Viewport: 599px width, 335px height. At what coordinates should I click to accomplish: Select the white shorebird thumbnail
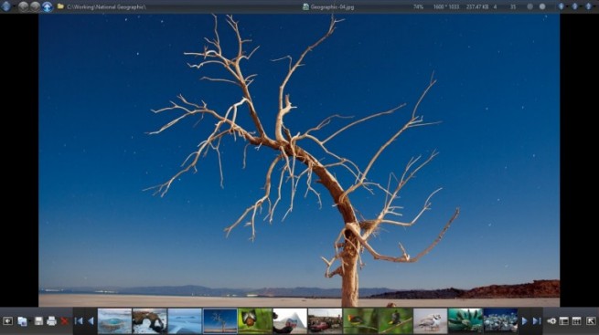point(431,321)
